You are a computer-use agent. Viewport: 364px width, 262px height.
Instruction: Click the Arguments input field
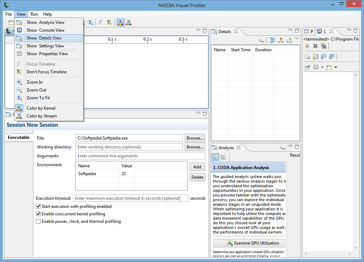140,156
